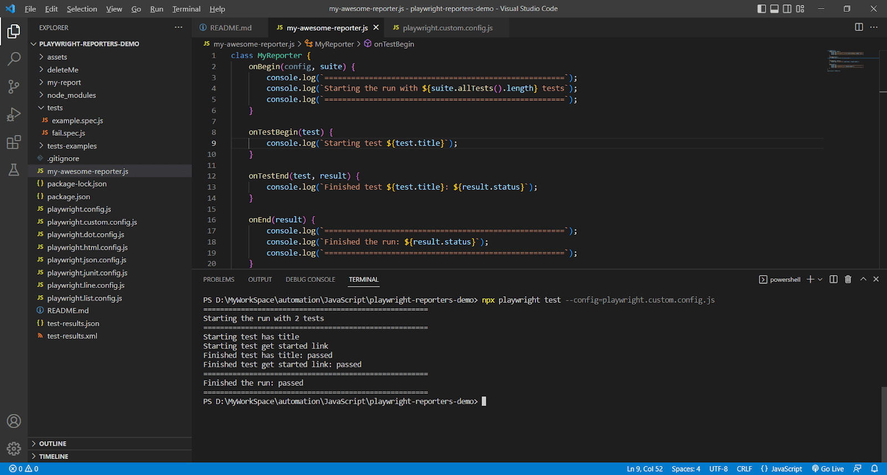Viewport: 887px width, 475px height.
Task: Customize layout icon in title bar
Action: click(800, 9)
